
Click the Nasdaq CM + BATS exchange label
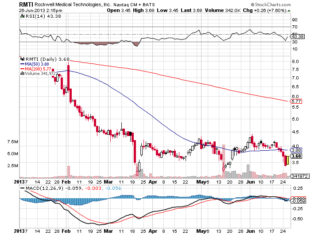pos(134,4)
